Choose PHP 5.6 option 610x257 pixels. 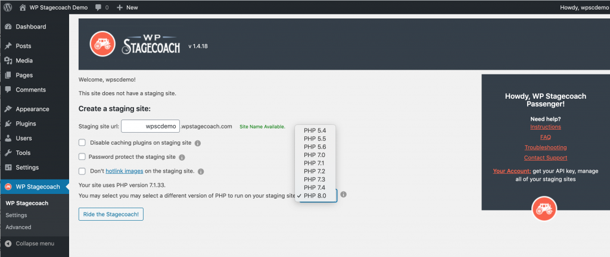point(315,147)
